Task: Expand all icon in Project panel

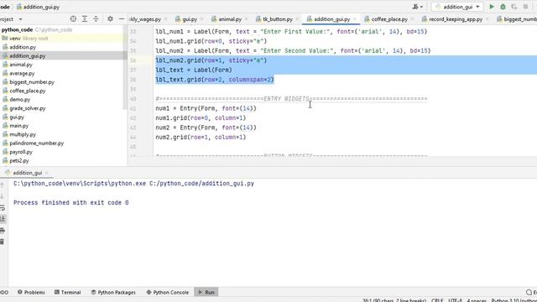Action: 84,19
